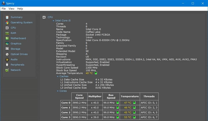Click the '8192 KBytes' L3 cache value

tap(103, 88)
